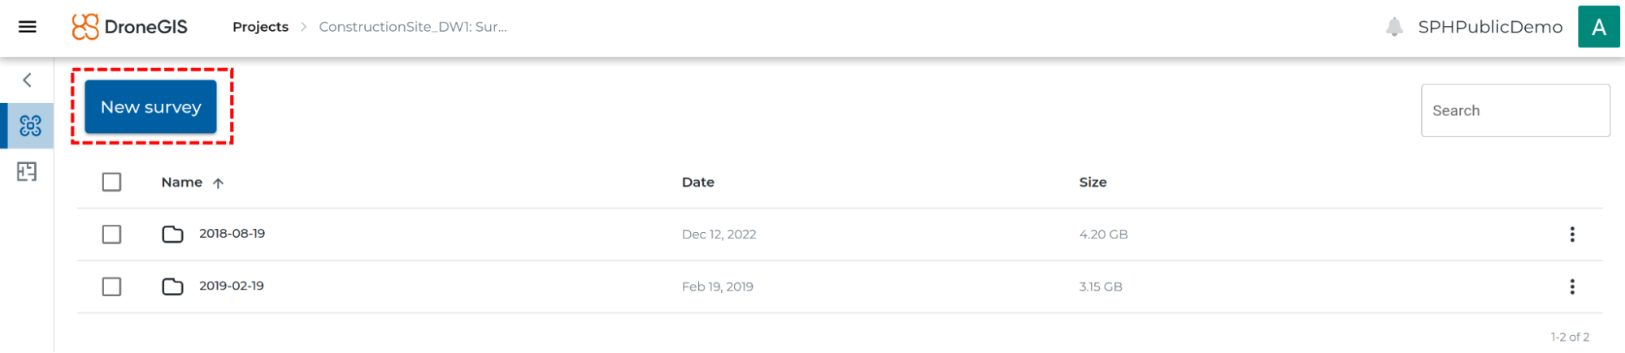Screen dimensions: 1625x353
Task: Click the DroneGIS logo
Action: (130, 27)
